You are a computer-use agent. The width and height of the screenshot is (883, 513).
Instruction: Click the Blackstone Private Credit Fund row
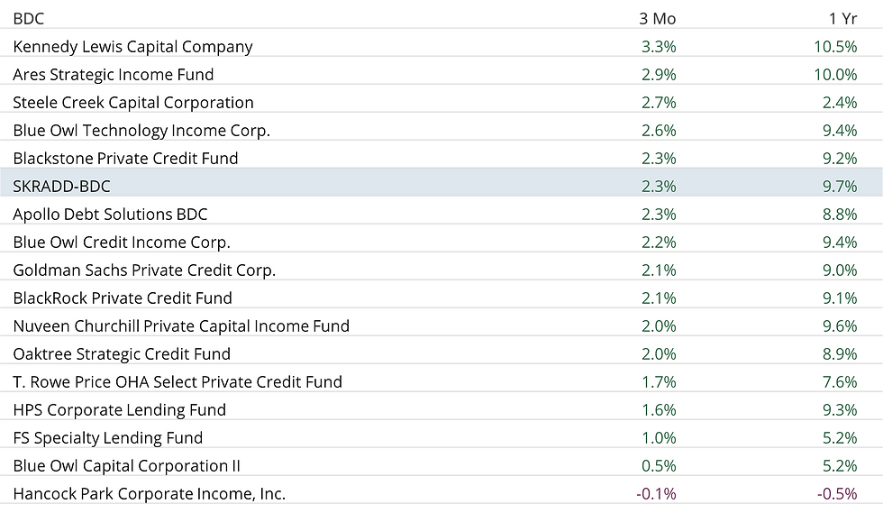[125, 159]
